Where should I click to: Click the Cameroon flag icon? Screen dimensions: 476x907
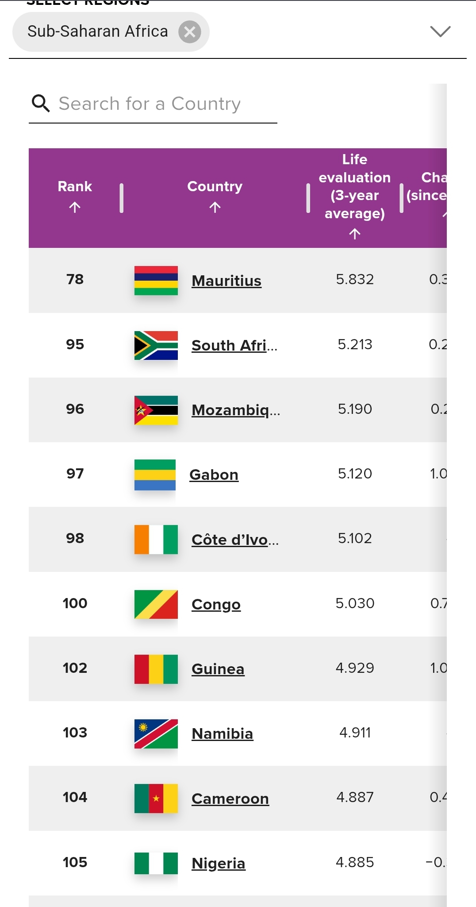click(156, 799)
